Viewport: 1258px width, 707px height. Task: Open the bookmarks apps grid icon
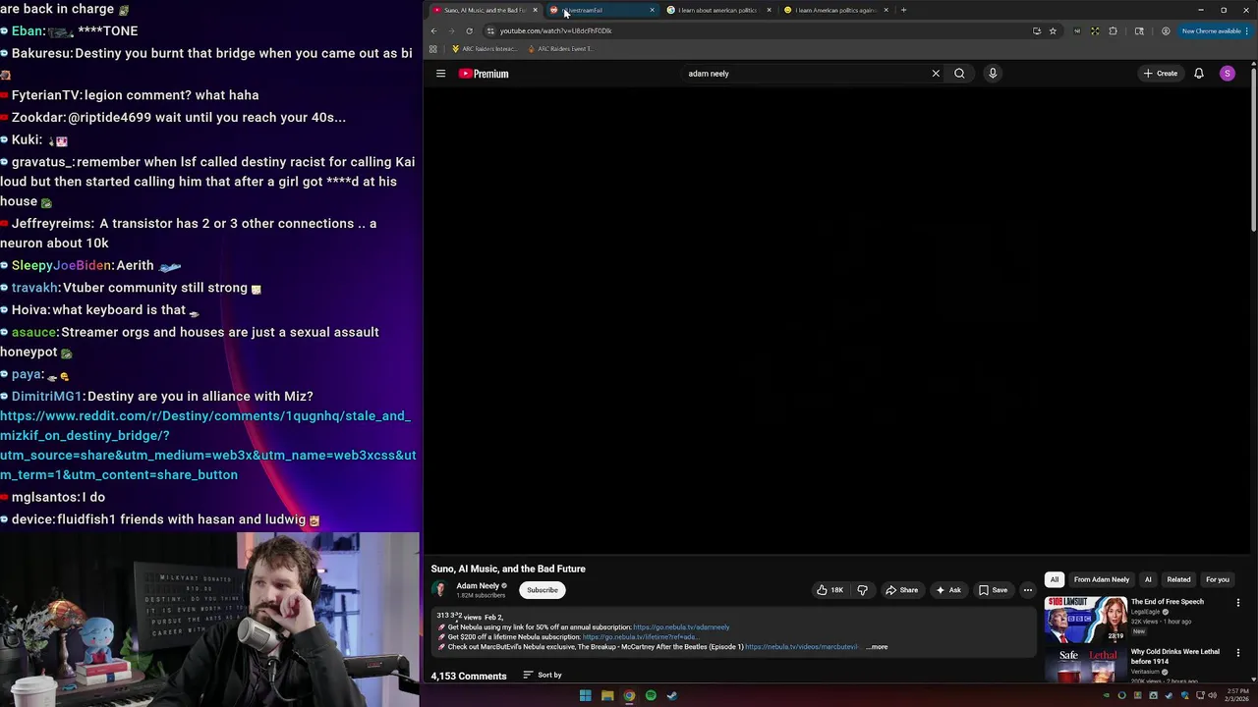pyautogui.click(x=432, y=49)
